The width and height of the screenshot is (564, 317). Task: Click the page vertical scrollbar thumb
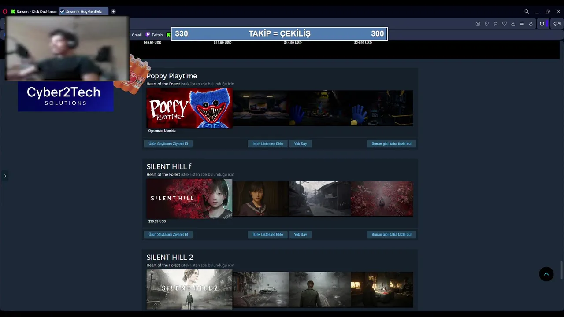click(x=561, y=269)
